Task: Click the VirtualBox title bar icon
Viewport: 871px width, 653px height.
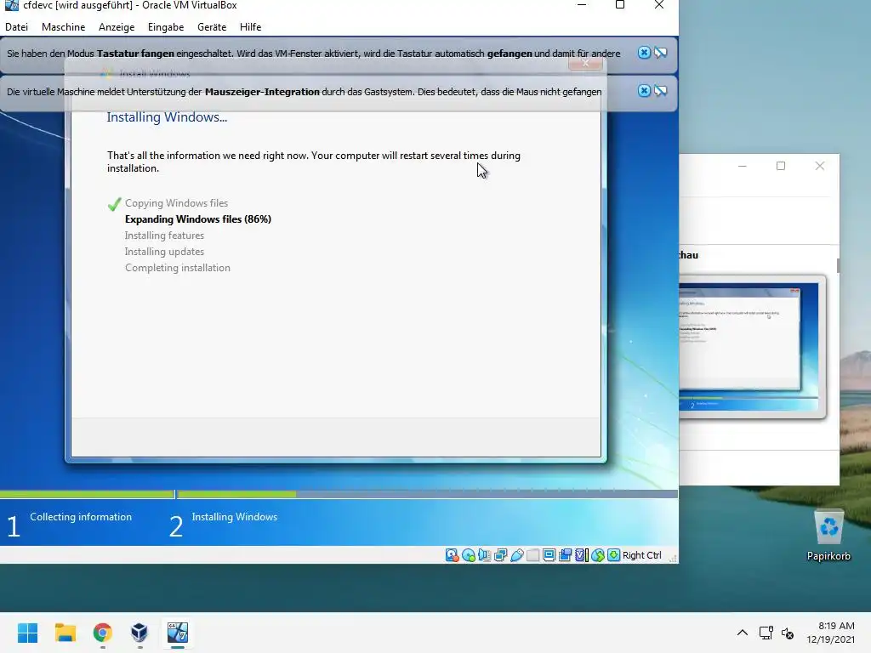Action: [11, 5]
